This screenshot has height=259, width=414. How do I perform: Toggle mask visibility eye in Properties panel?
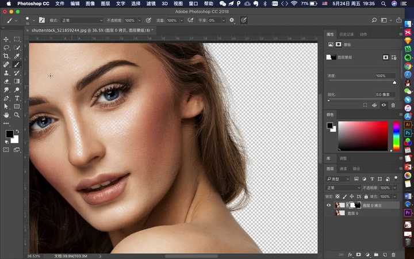tap(384, 105)
